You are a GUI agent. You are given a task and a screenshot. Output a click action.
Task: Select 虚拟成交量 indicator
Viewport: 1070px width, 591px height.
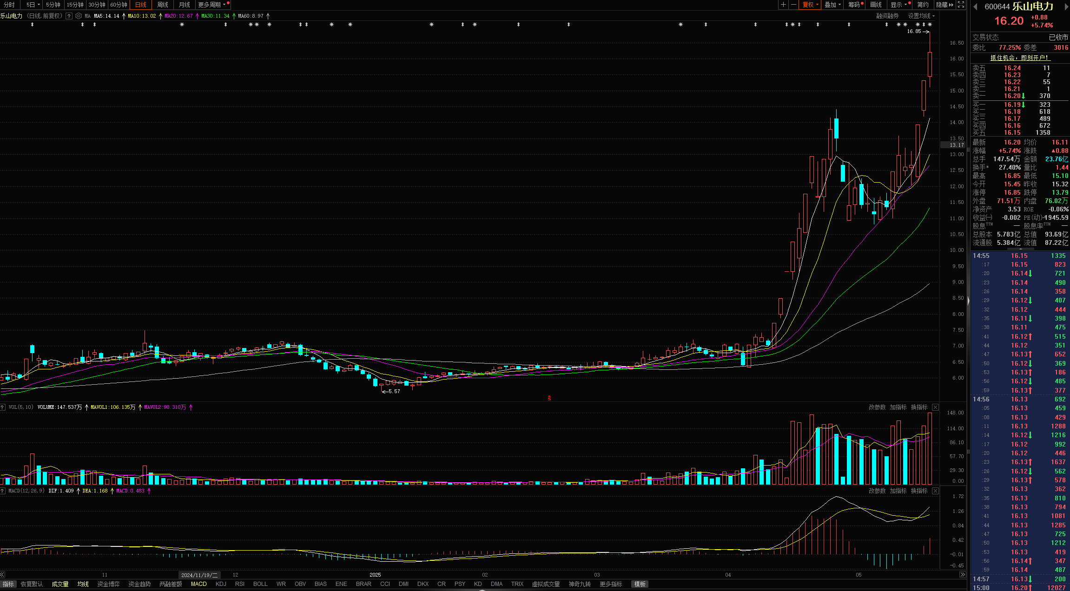coord(546,584)
